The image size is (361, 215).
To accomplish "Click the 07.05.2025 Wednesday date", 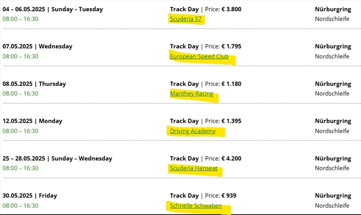I will [37, 46].
